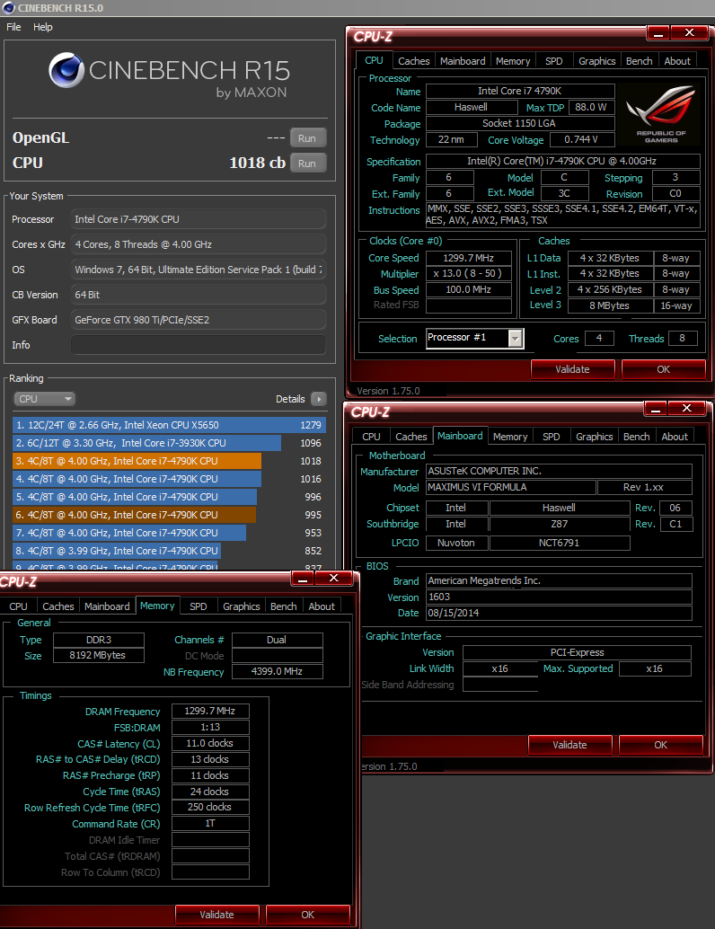
Task: Select highlighted ranking row 3 scoring 1018
Action: click(x=169, y=461)
